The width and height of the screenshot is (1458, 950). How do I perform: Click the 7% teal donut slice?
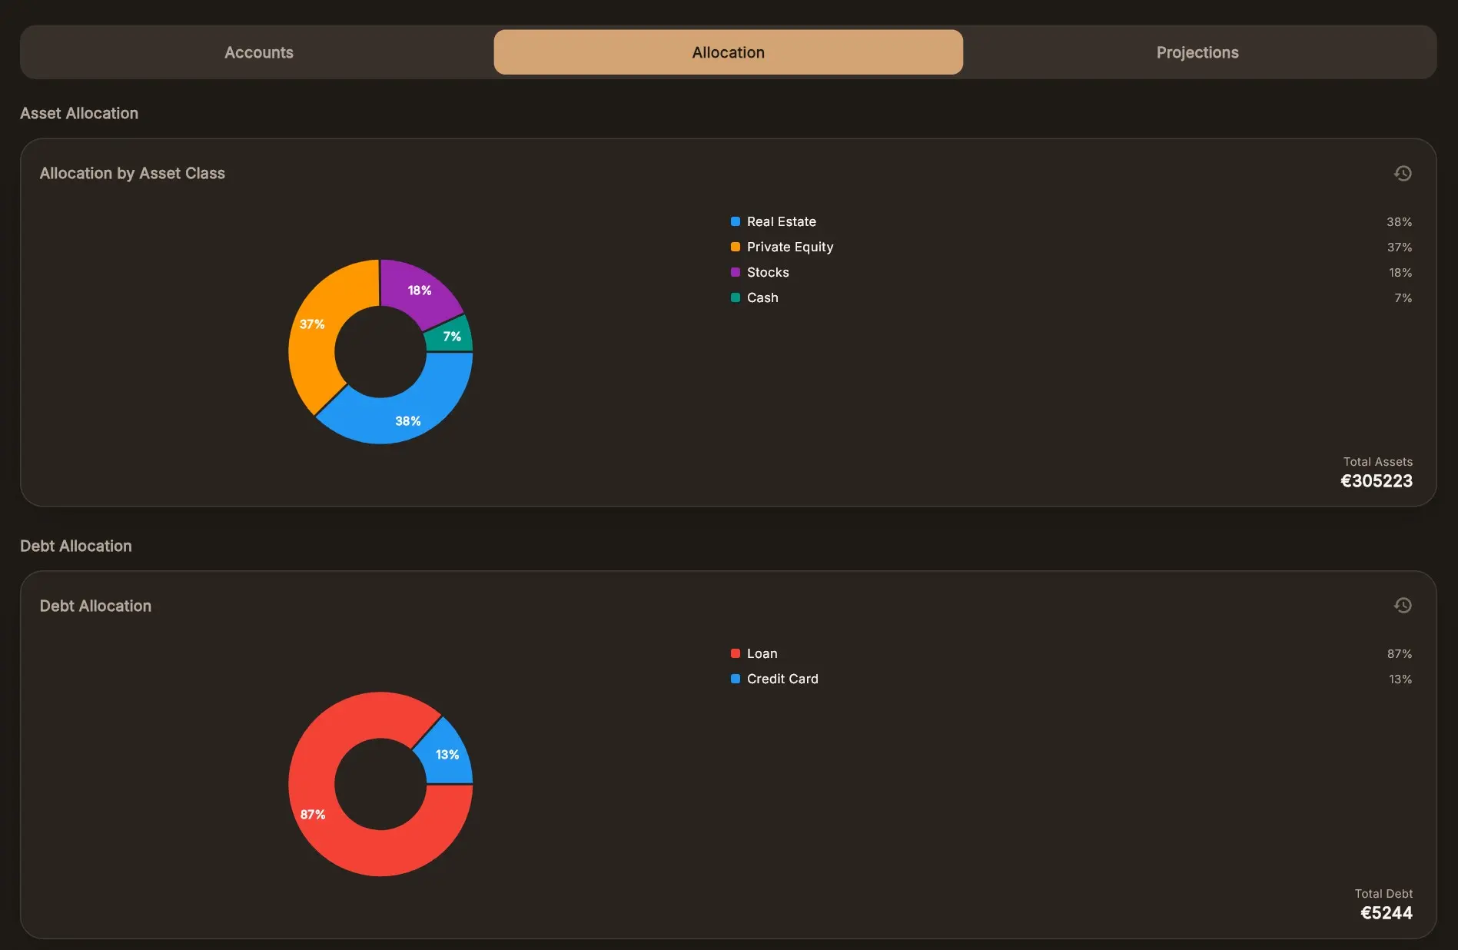coord(452,336)
